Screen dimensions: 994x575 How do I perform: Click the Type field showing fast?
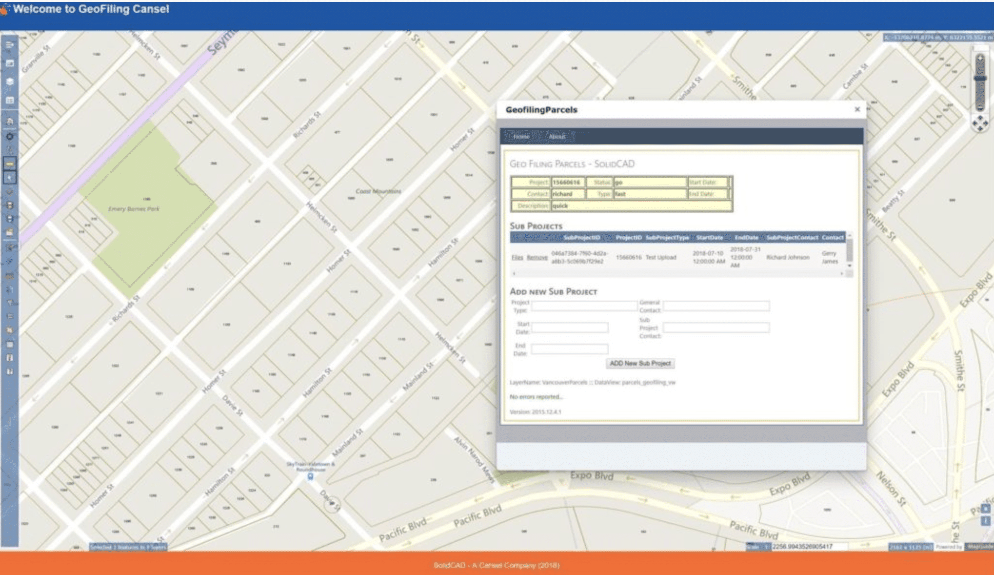tap(650, 194)
